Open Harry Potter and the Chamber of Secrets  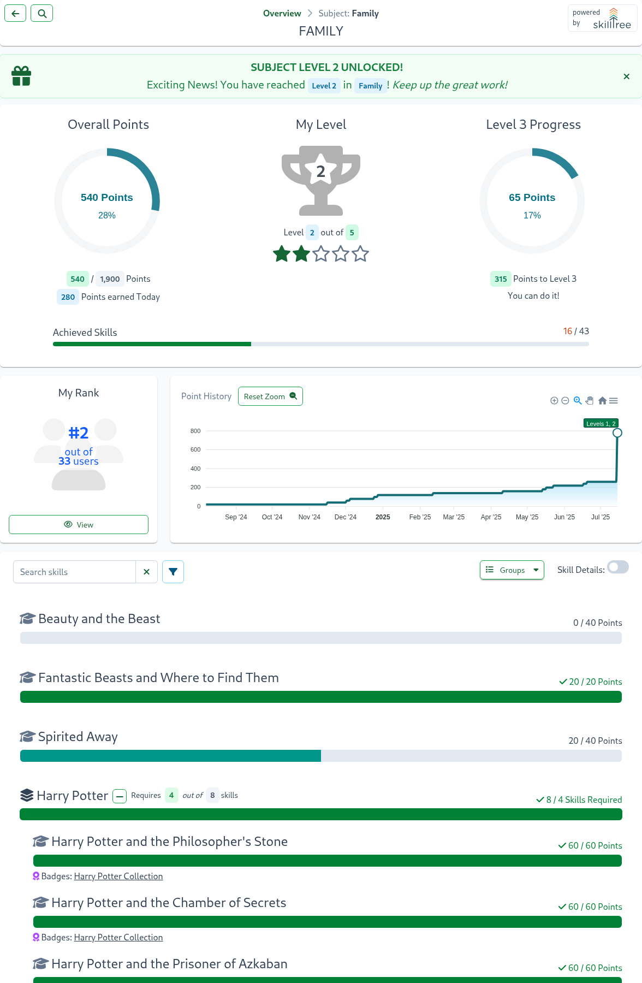pyautogui.click(x=169, y=903)
